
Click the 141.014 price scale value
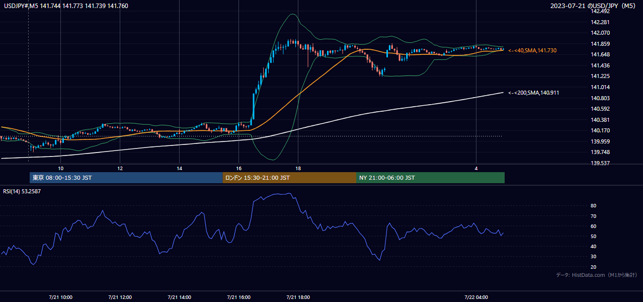(601, 88)
